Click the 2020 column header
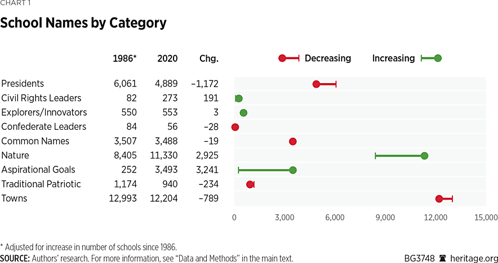Screen dimensions: 498x263 click(167, 58)
